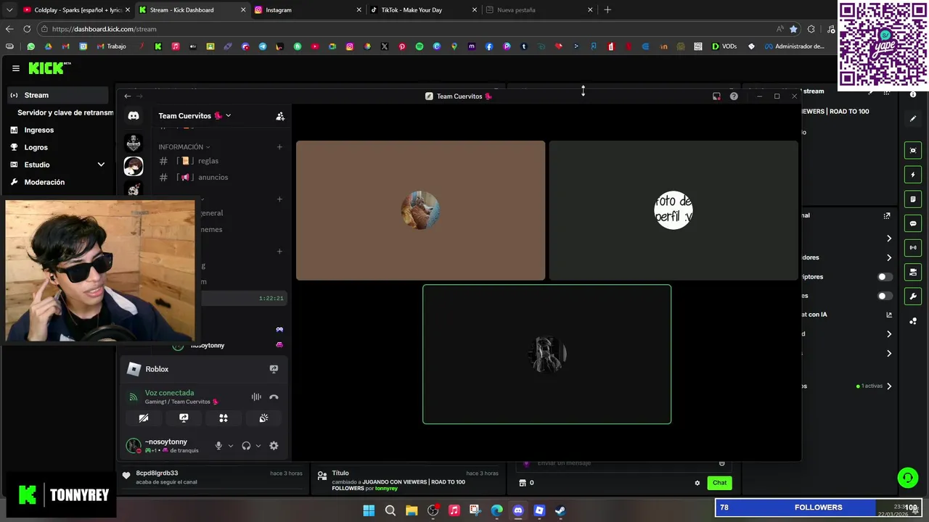Switch to Nueva pestaña tab
The image size is (929, 522).
point(540,10)
